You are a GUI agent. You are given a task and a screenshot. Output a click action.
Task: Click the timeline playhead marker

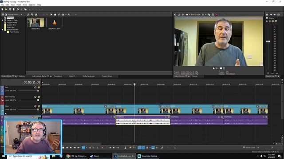(x=134, y=84)
